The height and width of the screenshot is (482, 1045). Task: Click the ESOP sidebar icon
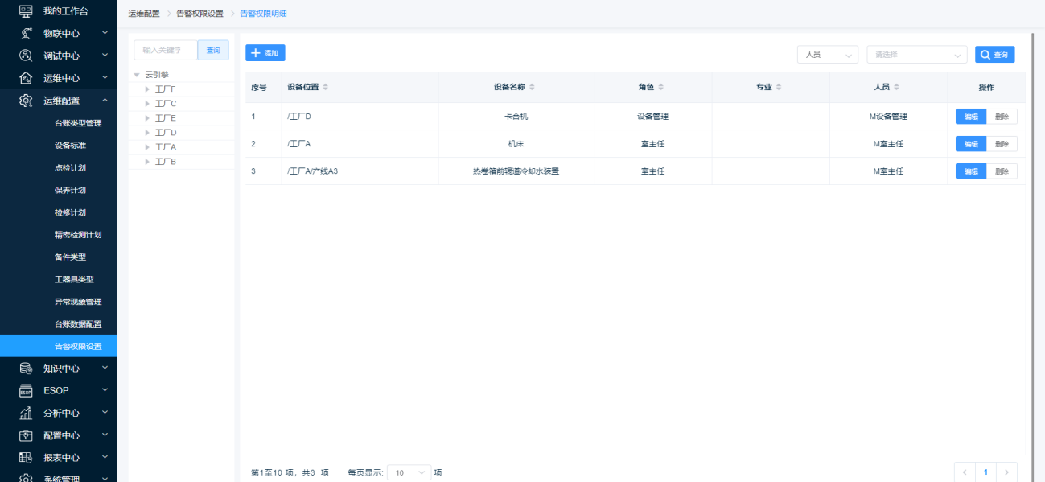click(26, 391)
